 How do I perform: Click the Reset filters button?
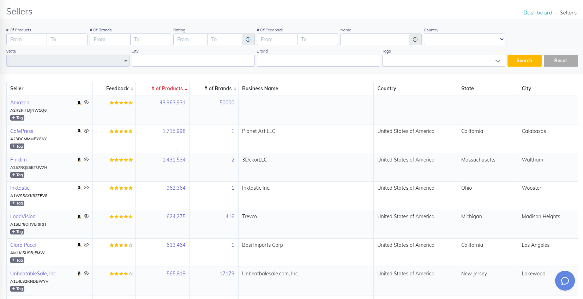(561, 61)
